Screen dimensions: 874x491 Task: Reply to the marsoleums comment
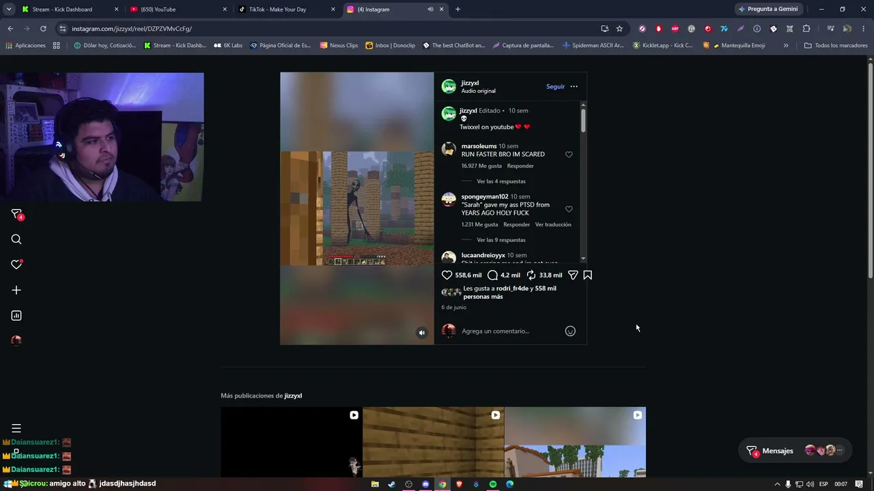point(520,166)
